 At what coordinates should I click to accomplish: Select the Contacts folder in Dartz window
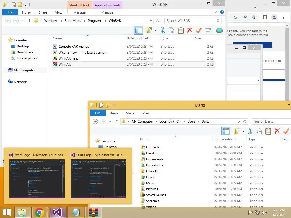pos(153,147)
